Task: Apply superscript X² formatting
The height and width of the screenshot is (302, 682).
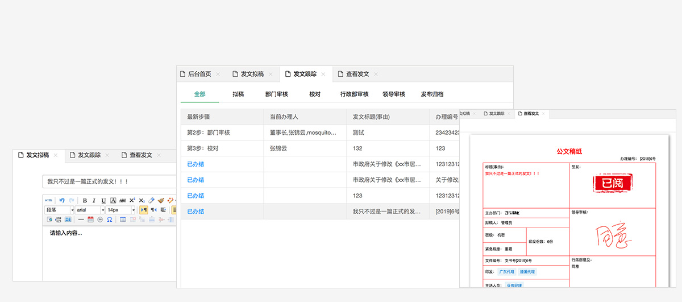Action: pyautogui.click(x=132, y=200)
